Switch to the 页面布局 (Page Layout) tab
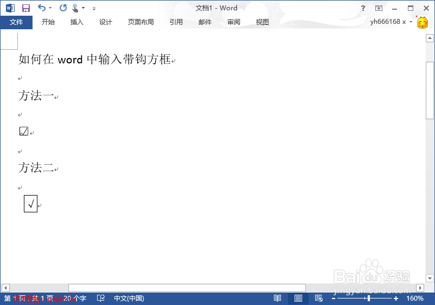Viewport: 435px width, 305px height. point(140,22)
